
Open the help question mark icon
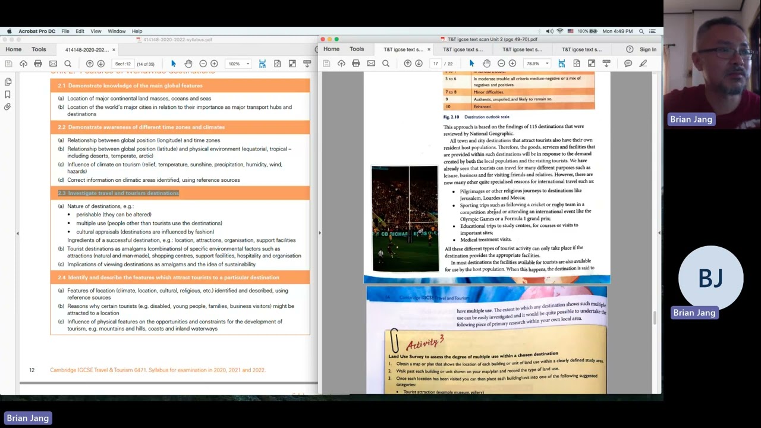tap(630, 49)
